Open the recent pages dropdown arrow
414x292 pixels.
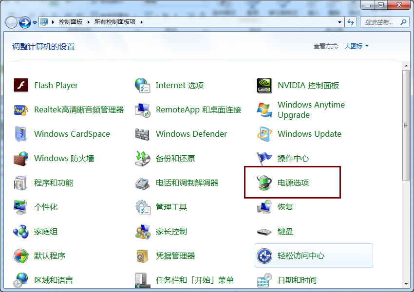coord(35,23)
